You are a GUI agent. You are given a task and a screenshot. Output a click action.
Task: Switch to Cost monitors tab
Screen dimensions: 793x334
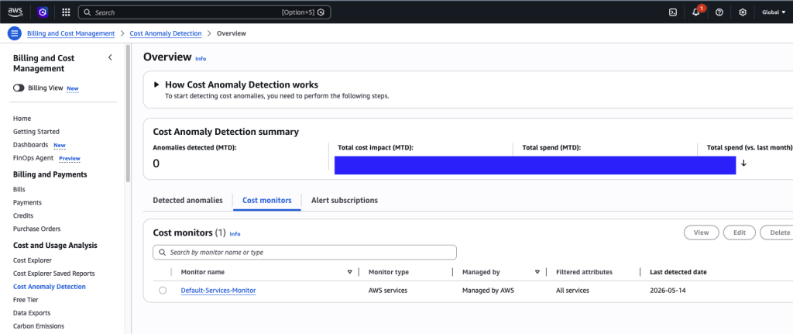[267, 201]
